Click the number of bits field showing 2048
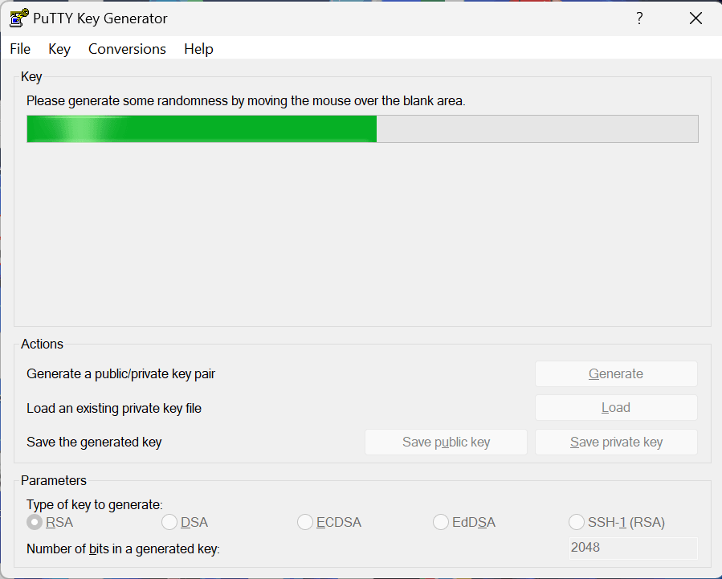Image resolution: width=722 pixels, height=579 pixels. [633, 548]
